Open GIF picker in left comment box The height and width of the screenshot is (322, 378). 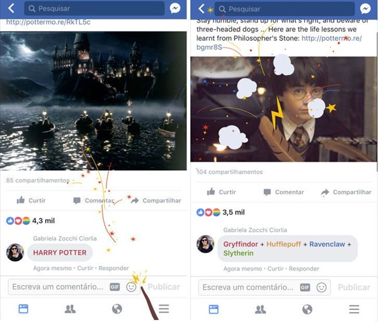[115, 287]
